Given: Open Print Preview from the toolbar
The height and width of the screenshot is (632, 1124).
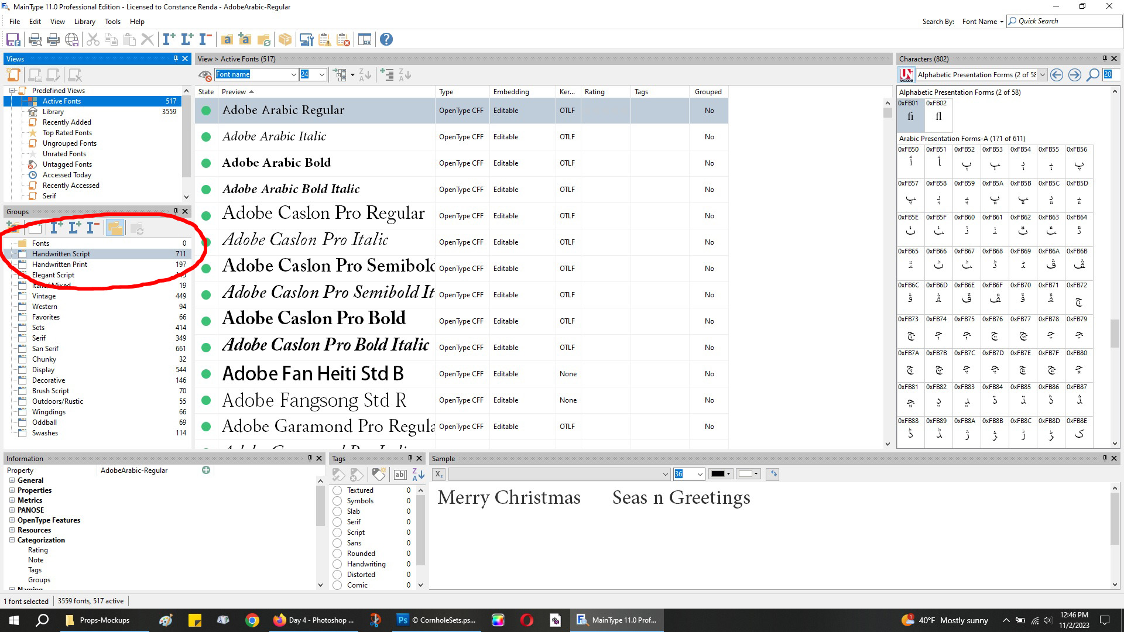Looking at the screenshot, I should (x=35, y=40).
